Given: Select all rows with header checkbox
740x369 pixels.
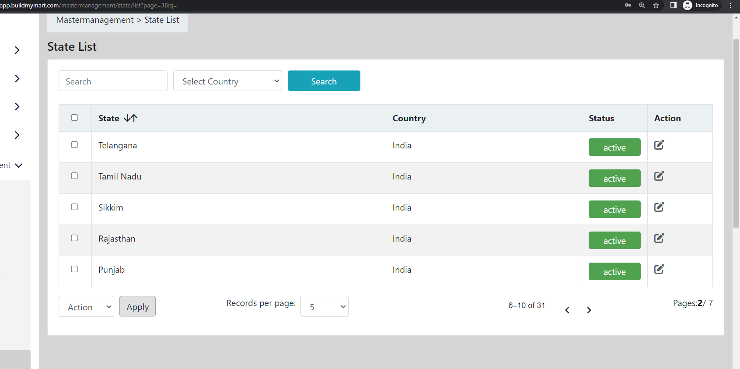Looking at the screenshot, I should 74,117.
